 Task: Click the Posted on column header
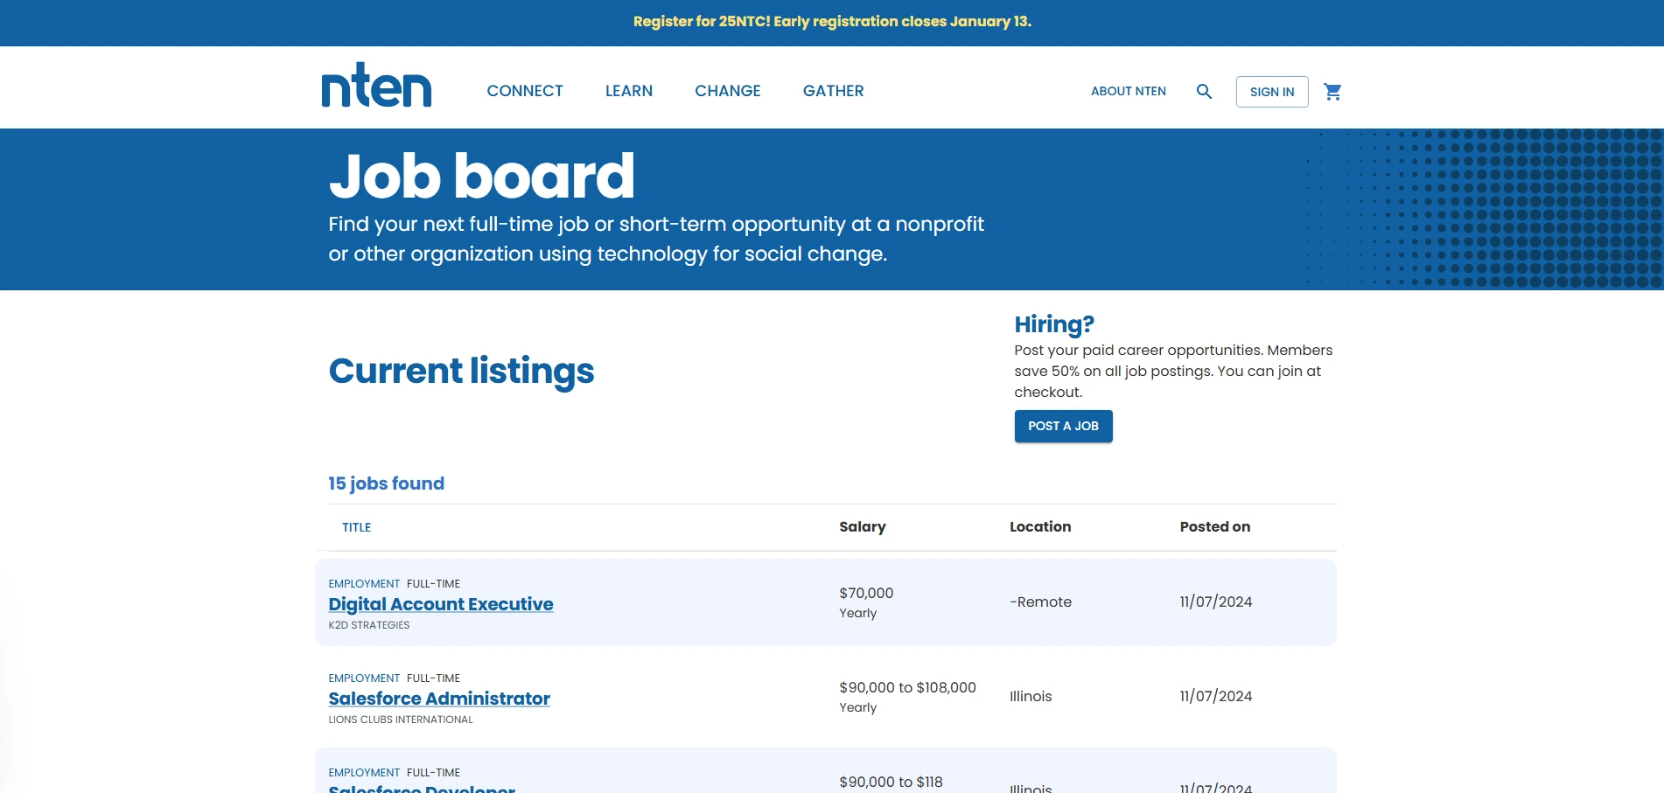1215,526
